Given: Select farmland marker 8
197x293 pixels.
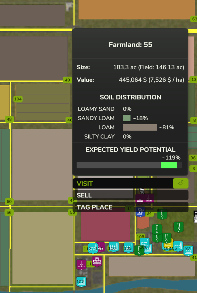Looking at the screenshot, I should click(194, 120).
